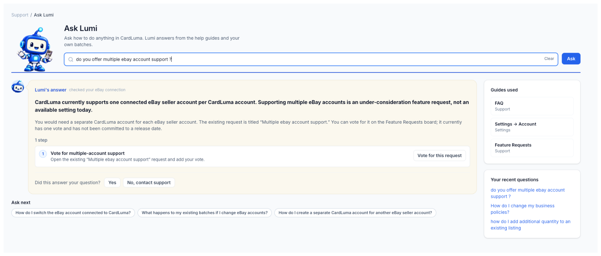Choose No, contact support
Viewport: 601px width, 256px height.
pyautogui.click(x=149, y=183)
